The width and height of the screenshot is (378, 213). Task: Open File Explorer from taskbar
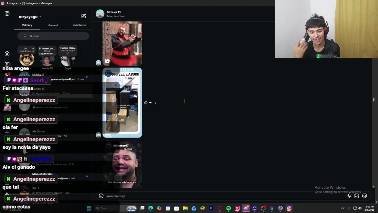(x=185, y=208)
